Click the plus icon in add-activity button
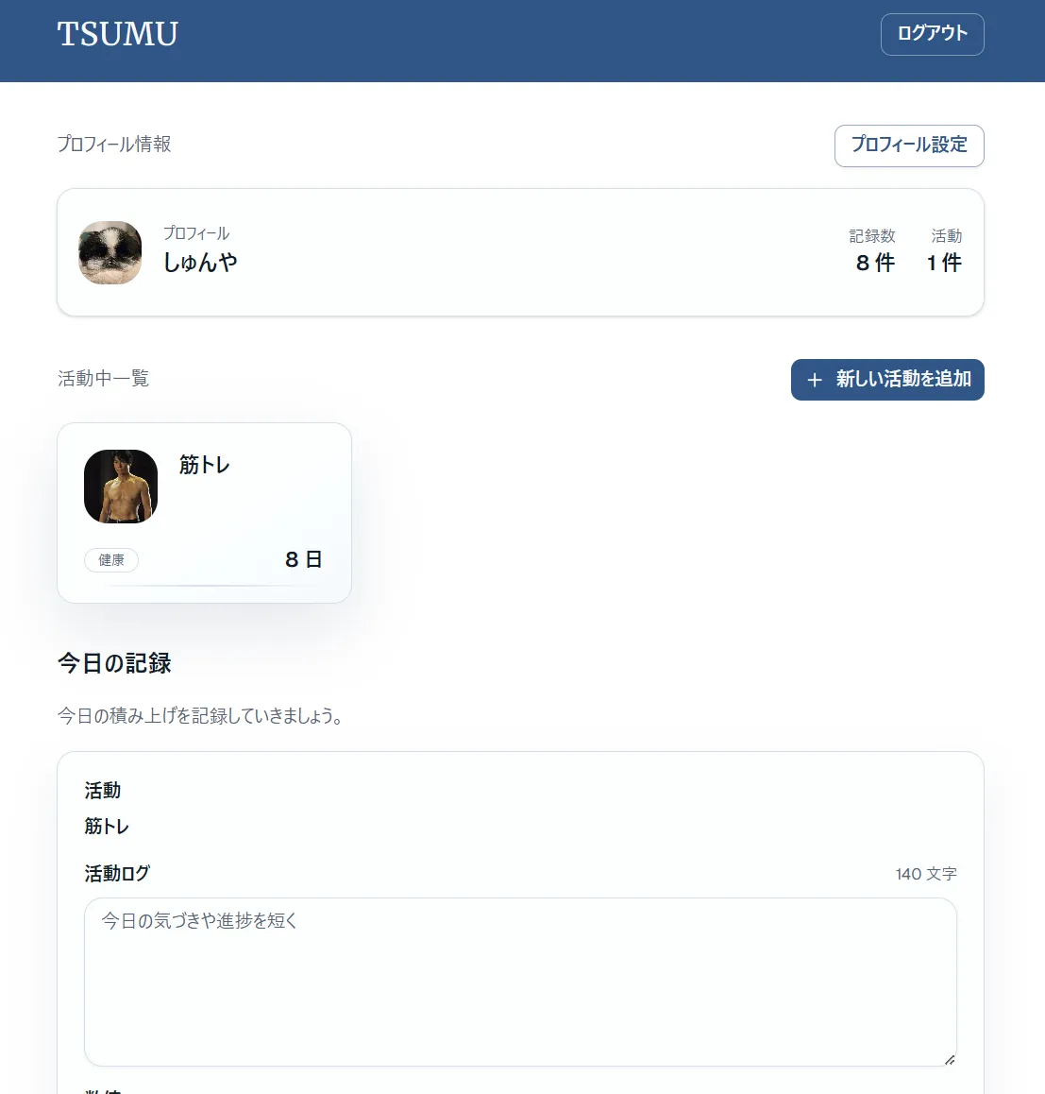The image size is (1045, 1094). (x=815, y=380)
